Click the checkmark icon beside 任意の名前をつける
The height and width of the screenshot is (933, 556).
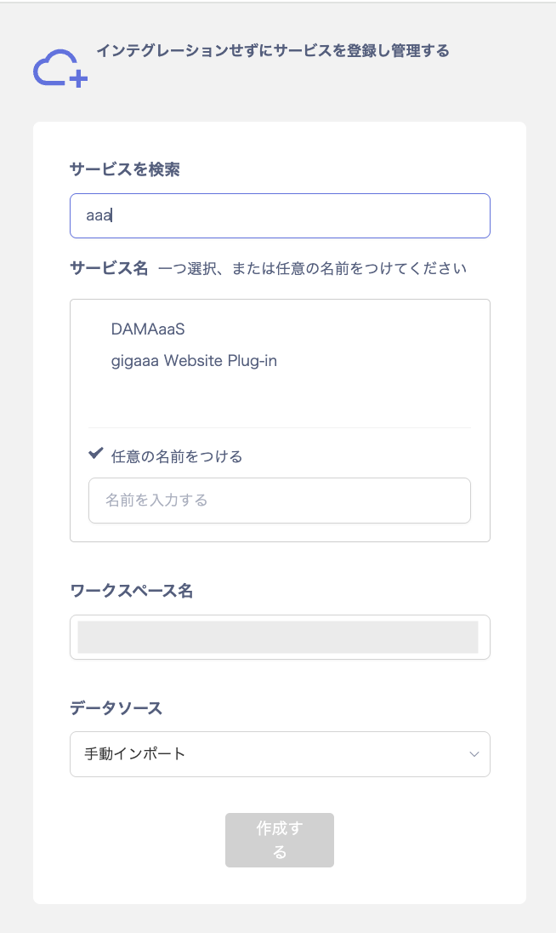[x=96, y=454]
